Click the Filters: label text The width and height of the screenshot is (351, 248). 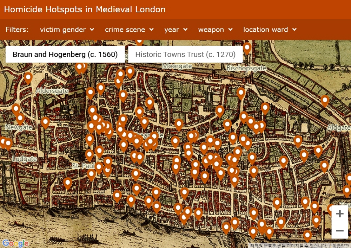pyautogui.click(x=17, y=30)
